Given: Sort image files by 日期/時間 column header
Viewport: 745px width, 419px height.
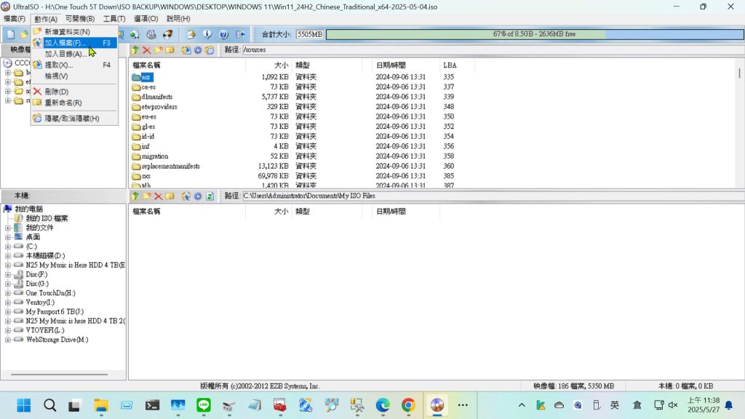Looking at the screenshot, I should 391,65.
